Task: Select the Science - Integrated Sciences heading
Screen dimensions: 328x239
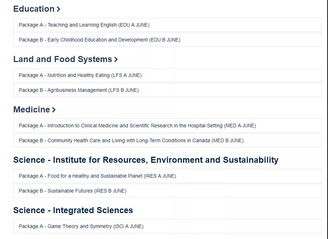Action: pyautogui.click(x=73, y=210)
